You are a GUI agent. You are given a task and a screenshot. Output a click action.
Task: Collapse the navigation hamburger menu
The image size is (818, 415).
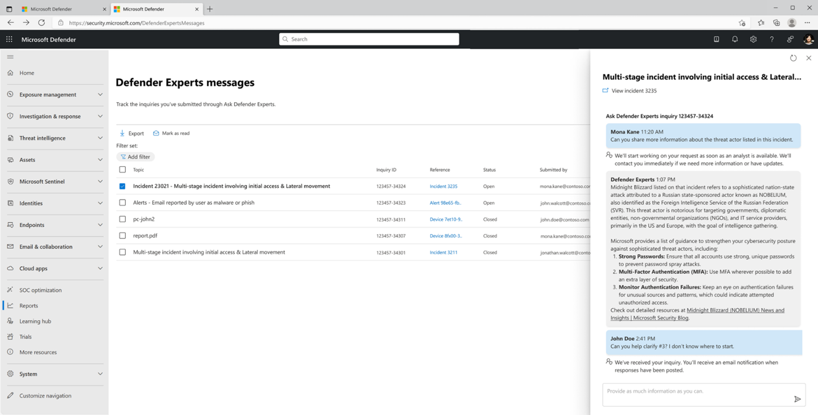click(10, 57)
